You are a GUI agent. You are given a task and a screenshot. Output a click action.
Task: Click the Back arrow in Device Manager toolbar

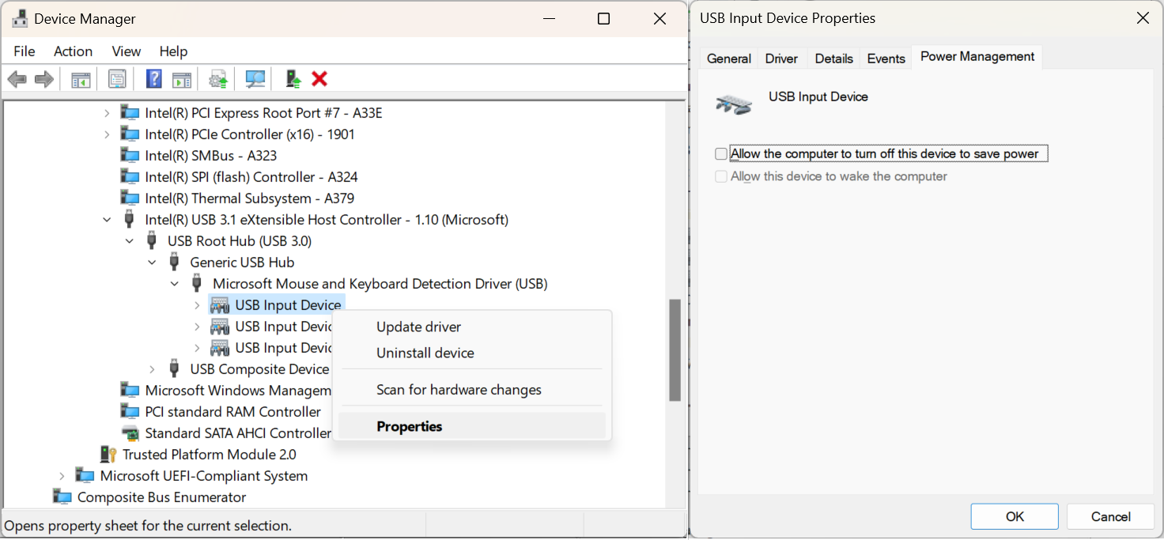17,79
